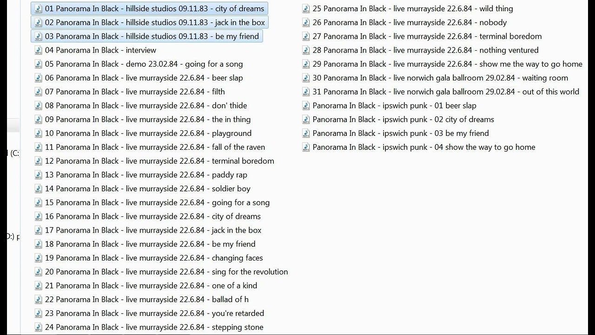Click the icon of ipswich punk 04 show the way to go home
This screenshot has width=595, height=335.
pyautogui.click(x=306, y=147)
